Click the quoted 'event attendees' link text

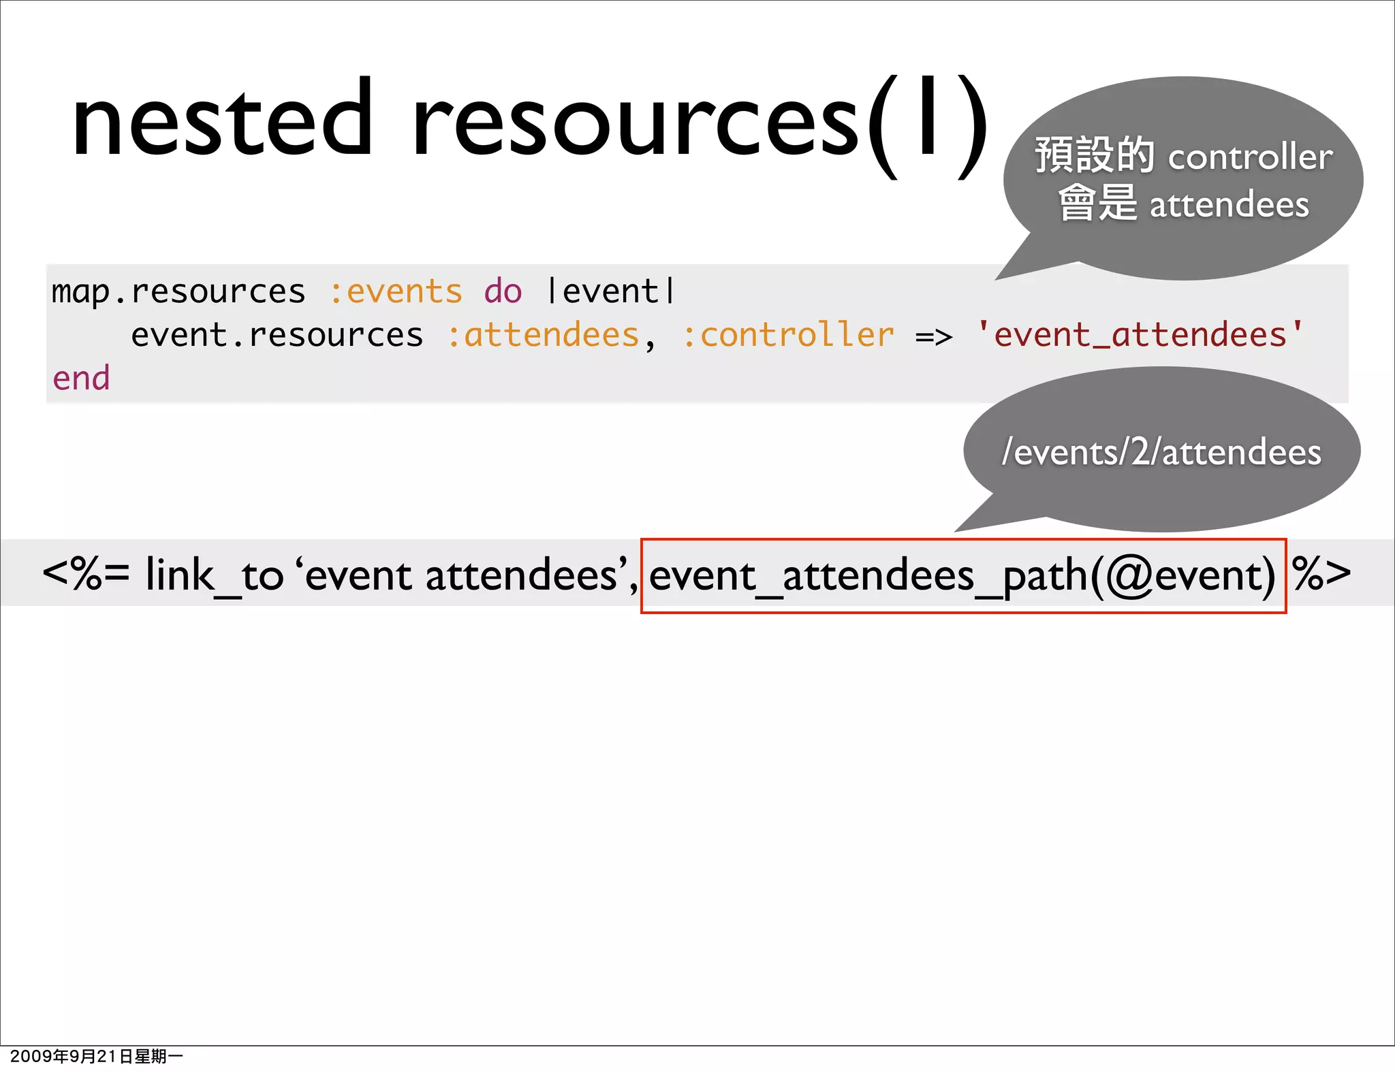pos(463,575)
